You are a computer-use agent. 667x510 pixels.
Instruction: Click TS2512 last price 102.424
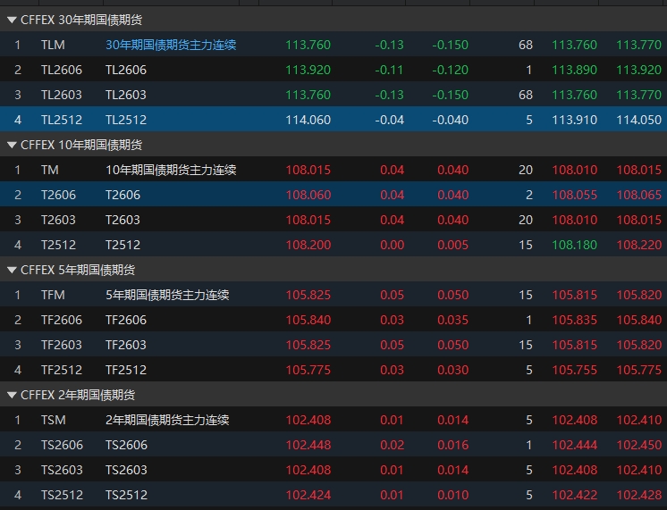[x=308, y=495]
